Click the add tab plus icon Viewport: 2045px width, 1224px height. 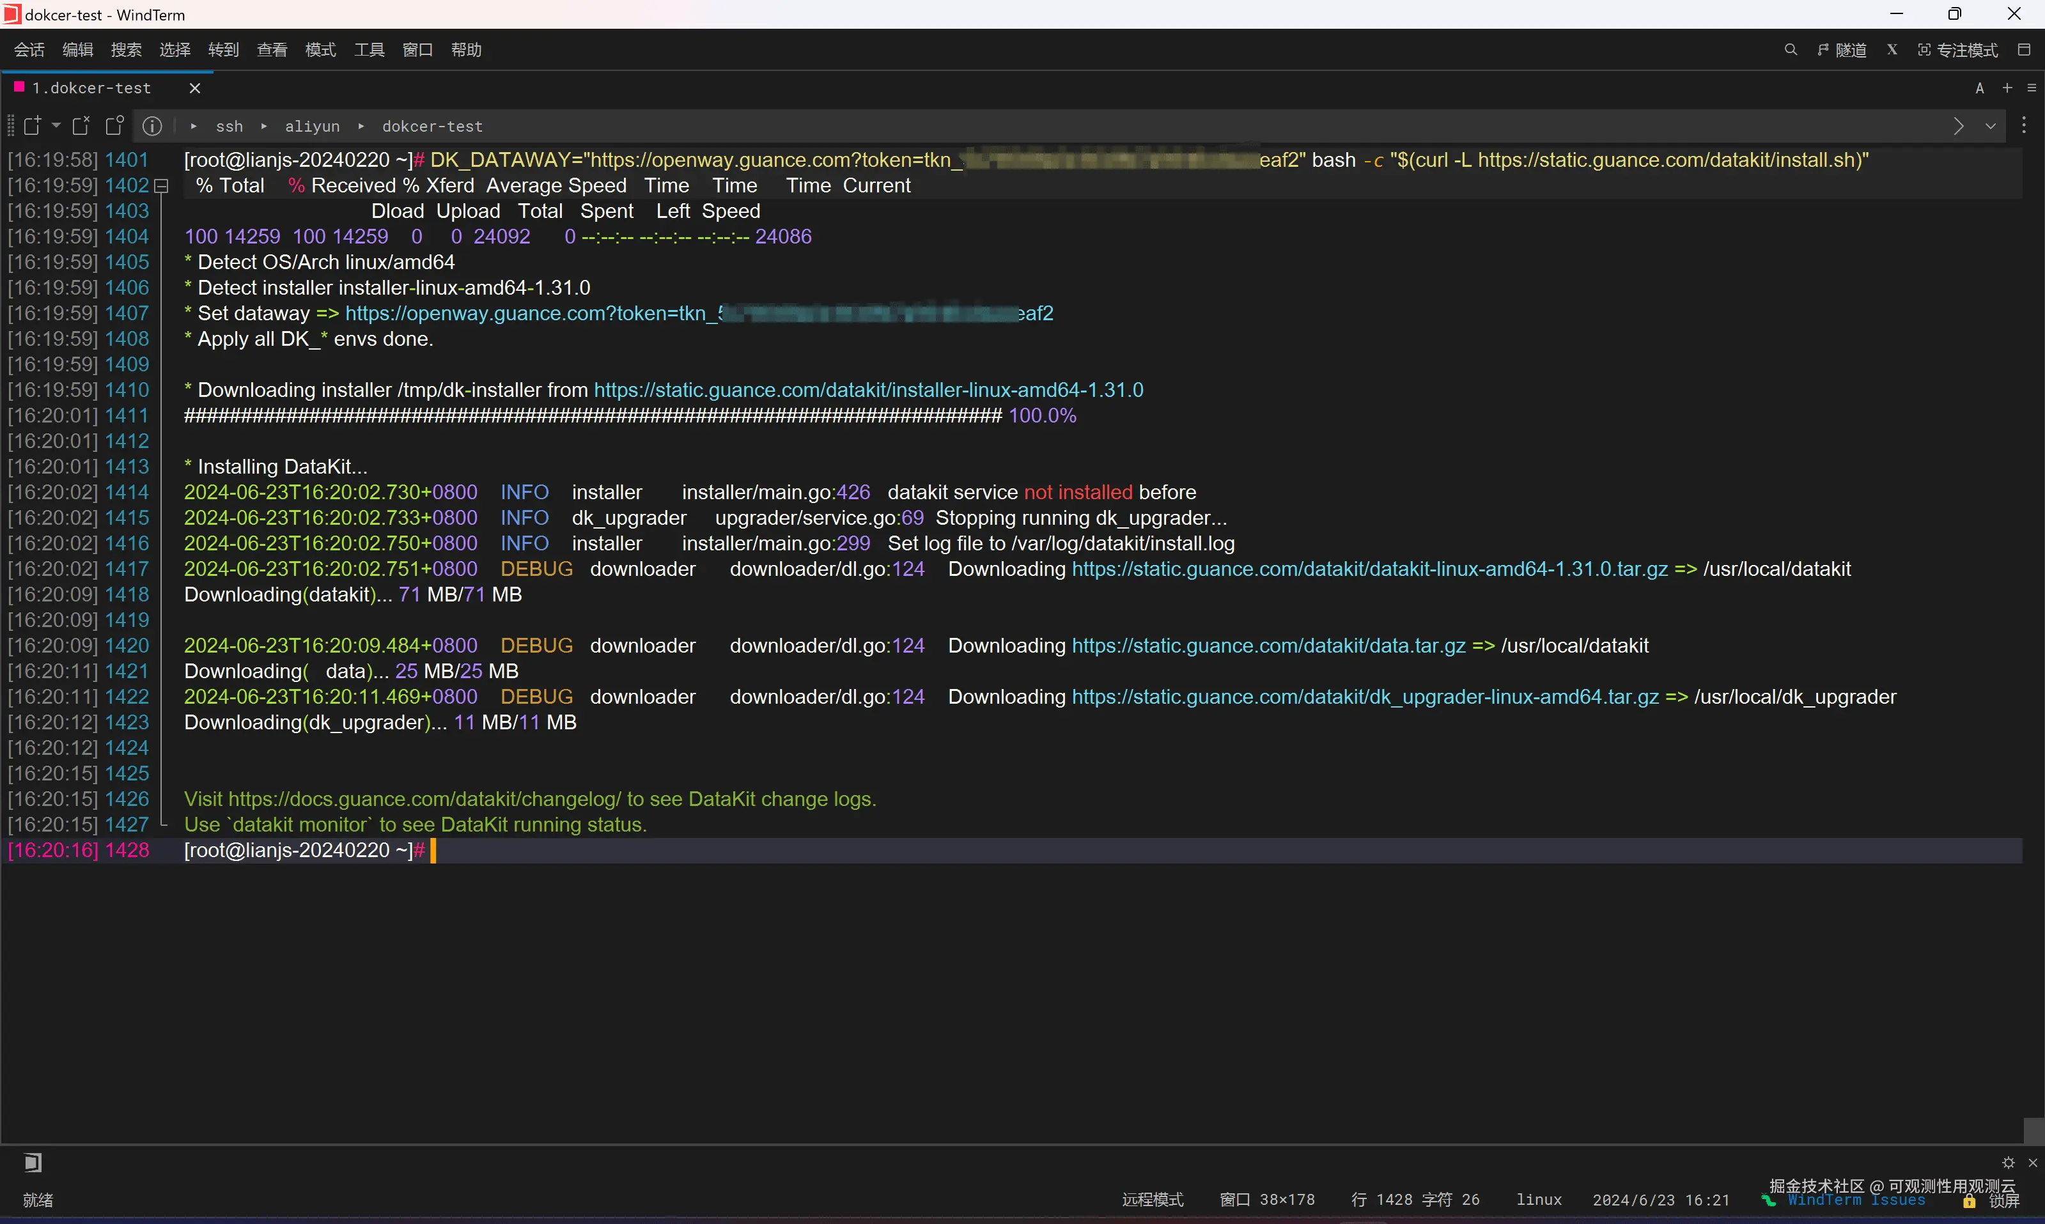pos(2007,88)
